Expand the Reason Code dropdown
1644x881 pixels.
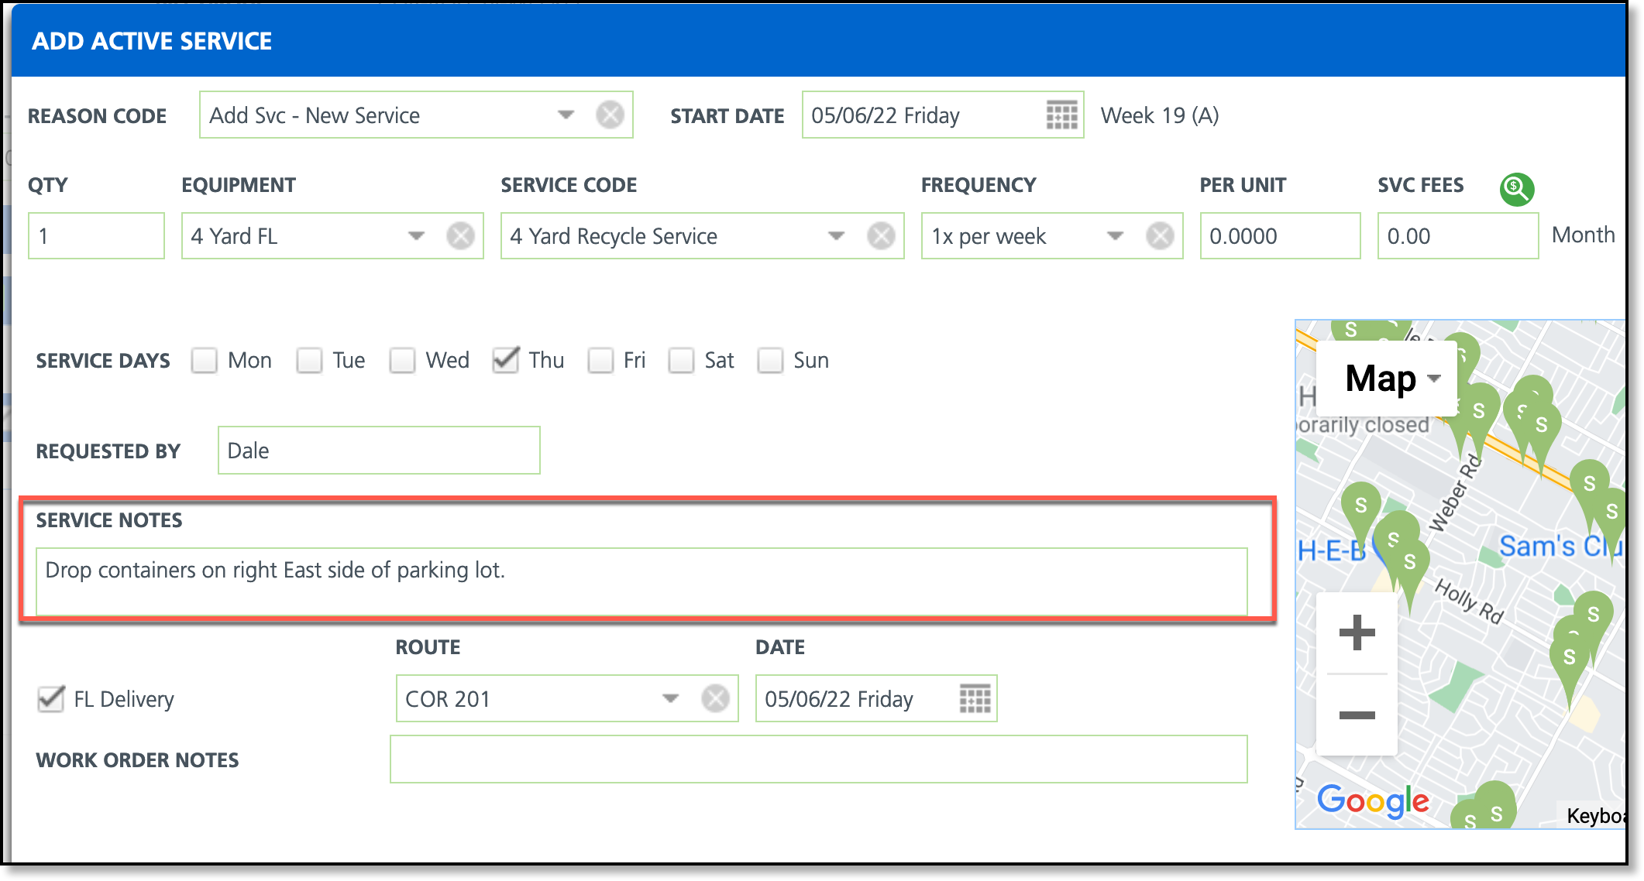[x=566, y=115]
